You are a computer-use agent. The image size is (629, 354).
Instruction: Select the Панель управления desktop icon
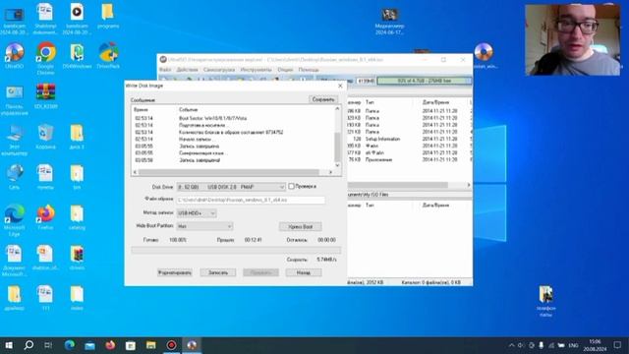[x=15, y=100]
